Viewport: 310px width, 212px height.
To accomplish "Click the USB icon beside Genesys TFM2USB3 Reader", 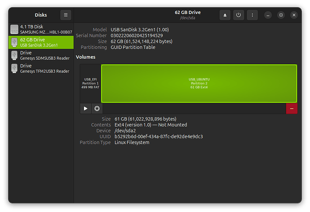I will click(14, 68).
